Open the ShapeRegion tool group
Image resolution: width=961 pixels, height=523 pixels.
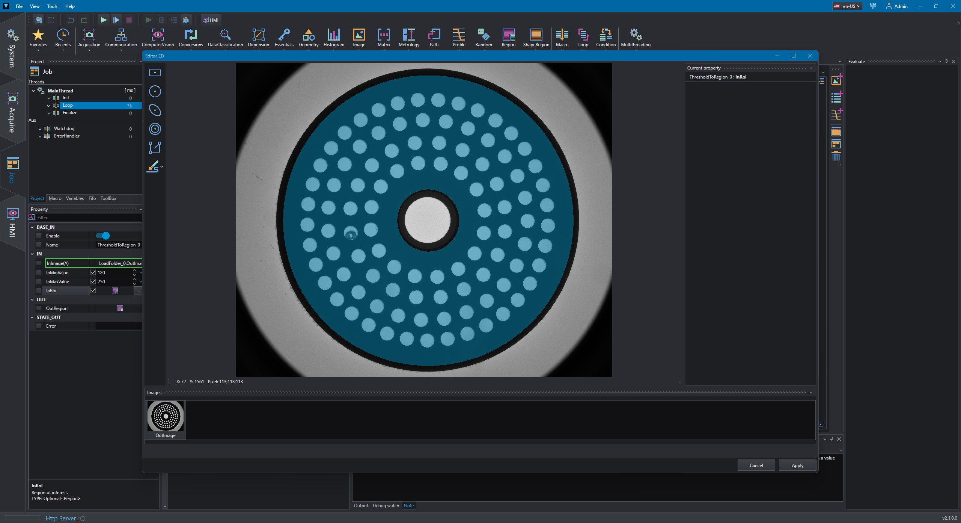(536, 38)
